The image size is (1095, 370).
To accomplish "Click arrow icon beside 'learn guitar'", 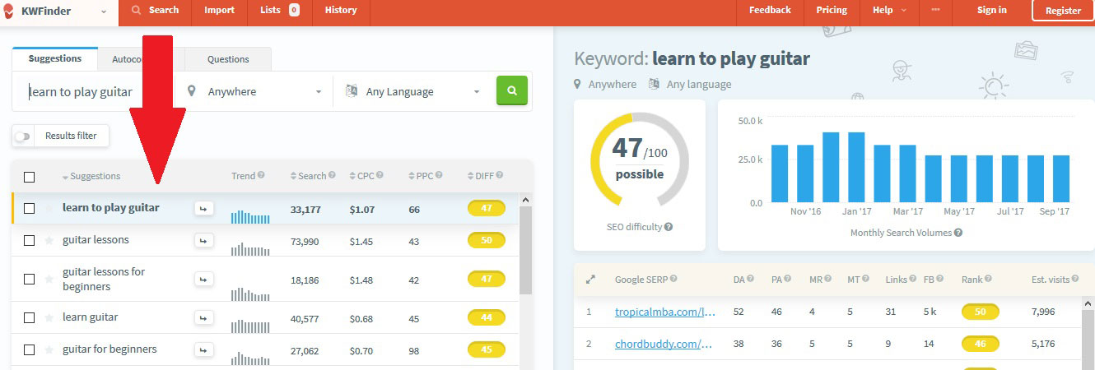I will [203, 317].
